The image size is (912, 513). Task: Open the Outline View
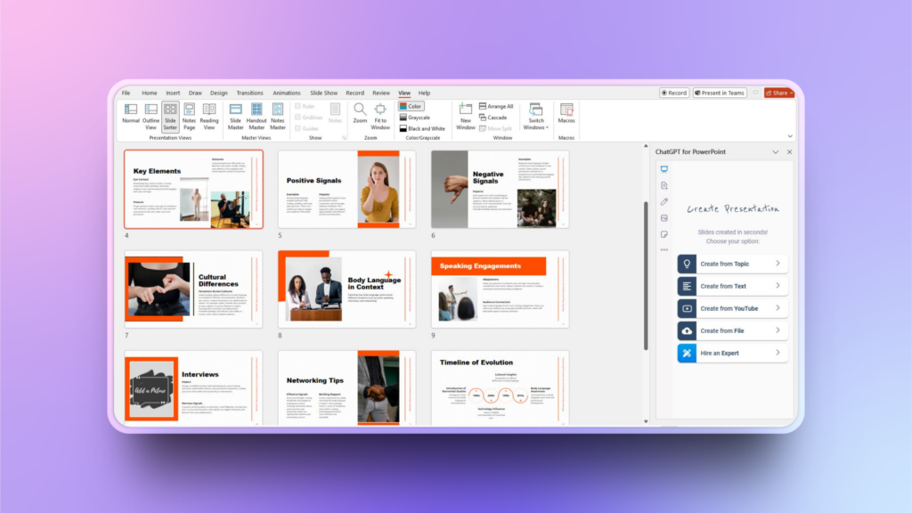point(151,115)
